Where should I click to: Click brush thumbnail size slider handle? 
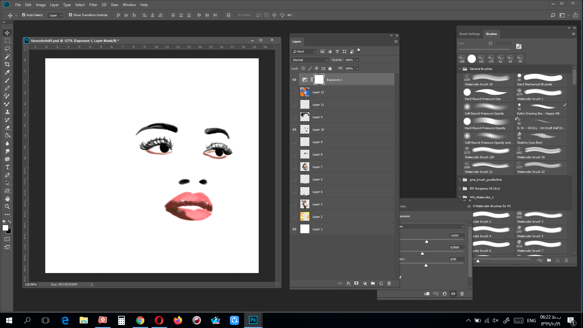[478, 261]
